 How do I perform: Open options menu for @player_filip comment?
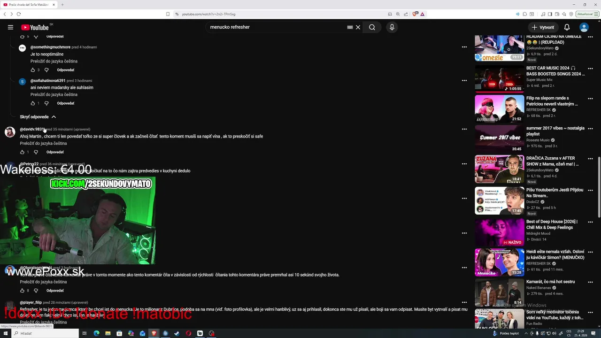coord(464,302)
